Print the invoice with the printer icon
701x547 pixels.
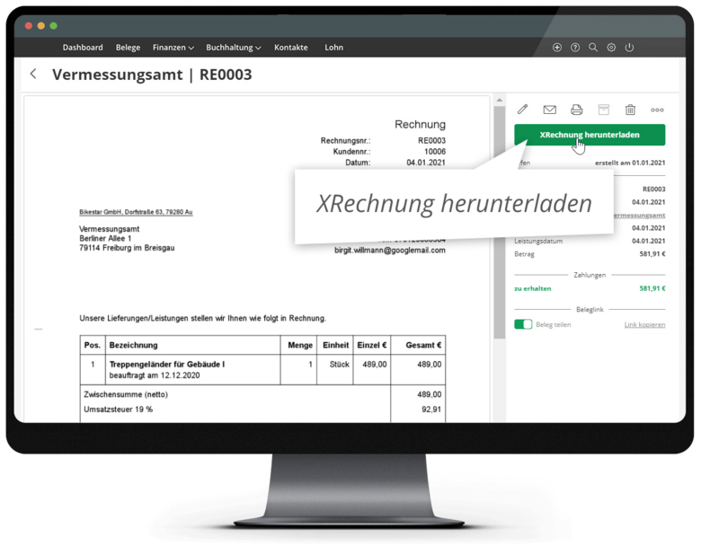tap(577, 110)
